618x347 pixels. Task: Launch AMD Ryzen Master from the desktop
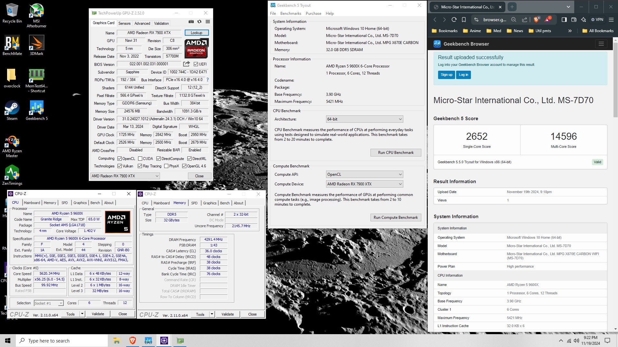12,147
